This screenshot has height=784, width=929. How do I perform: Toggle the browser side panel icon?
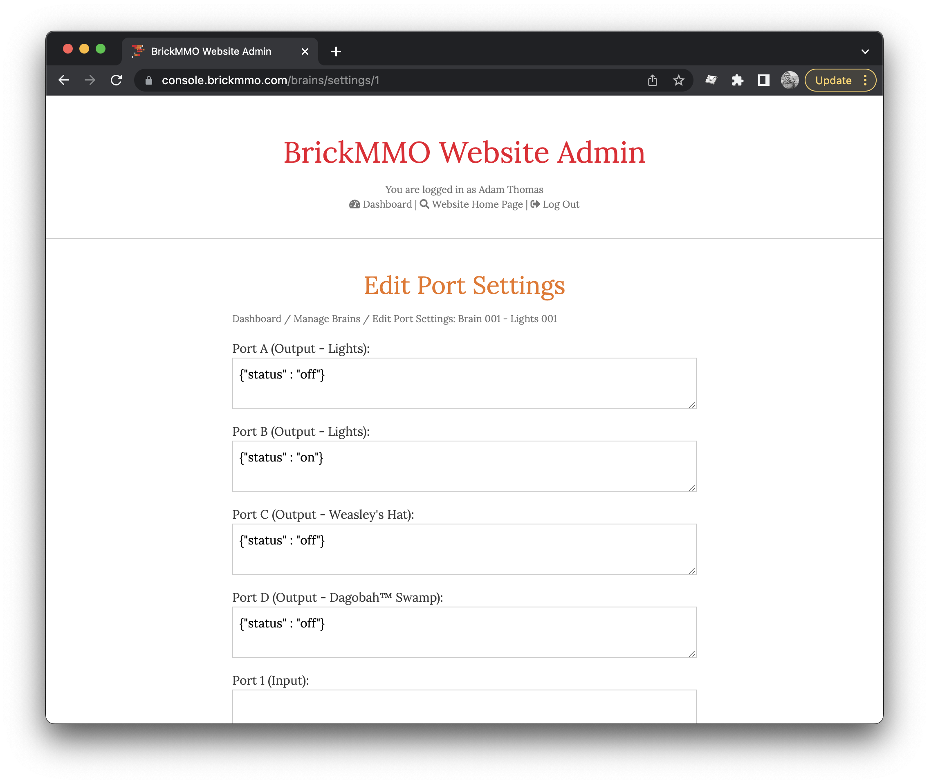(x=763, y=80)
